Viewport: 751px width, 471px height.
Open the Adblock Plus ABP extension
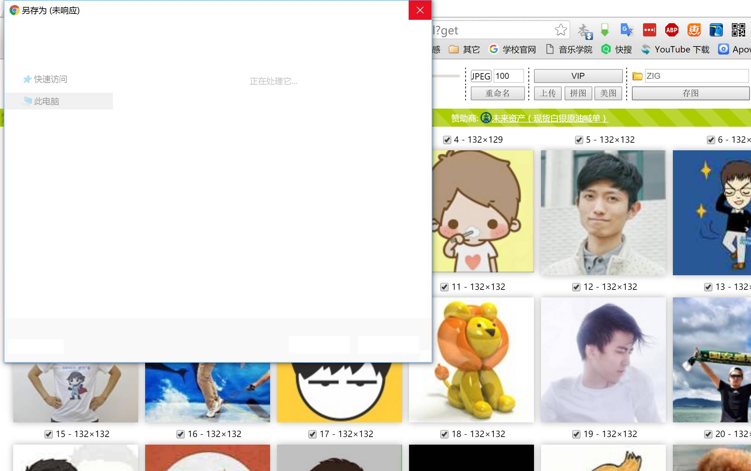[671, 30]
